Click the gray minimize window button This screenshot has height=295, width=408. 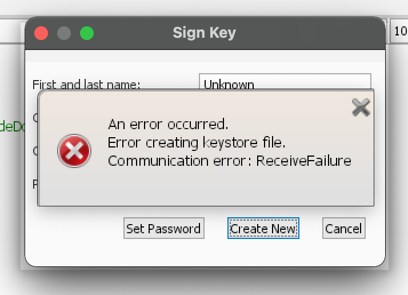click(64, 33)
